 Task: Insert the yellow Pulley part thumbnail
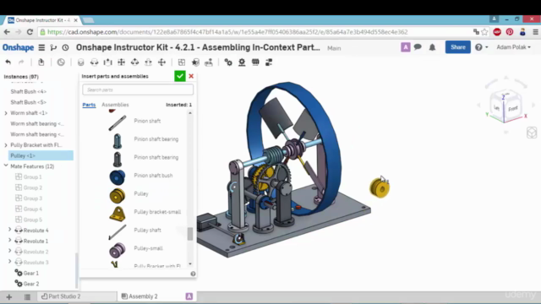[x=117, y=195]
